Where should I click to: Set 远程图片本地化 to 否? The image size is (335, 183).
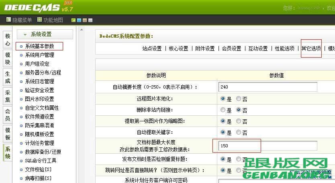(239, 99)
